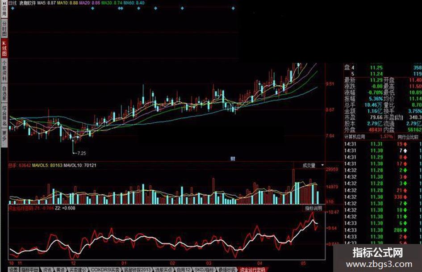422x272 pixels.
Task: Select the 选股买点 indicator tab
Action: [x=163, y=270]
